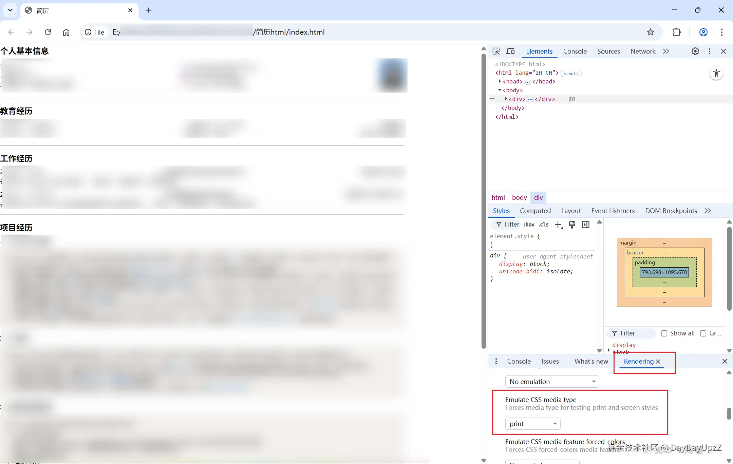This screenshot has height=464, width=733.
Task: Expand the head element node
Action: [x=500, y=81]
